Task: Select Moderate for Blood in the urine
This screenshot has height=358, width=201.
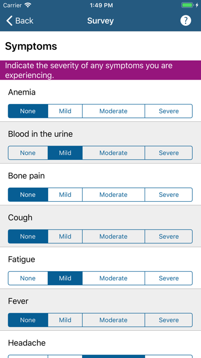Action: (x=113, y=153)
